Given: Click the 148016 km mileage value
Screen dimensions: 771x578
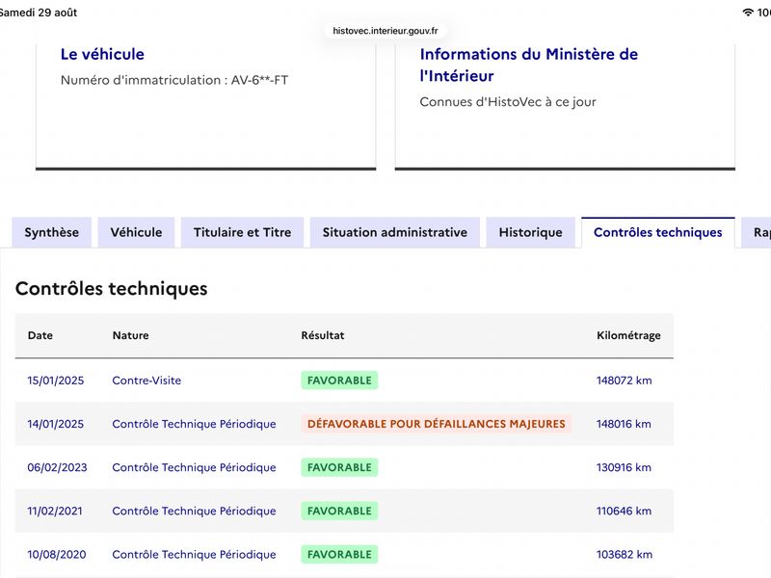Looking at the screenshot, I should 624,424.
